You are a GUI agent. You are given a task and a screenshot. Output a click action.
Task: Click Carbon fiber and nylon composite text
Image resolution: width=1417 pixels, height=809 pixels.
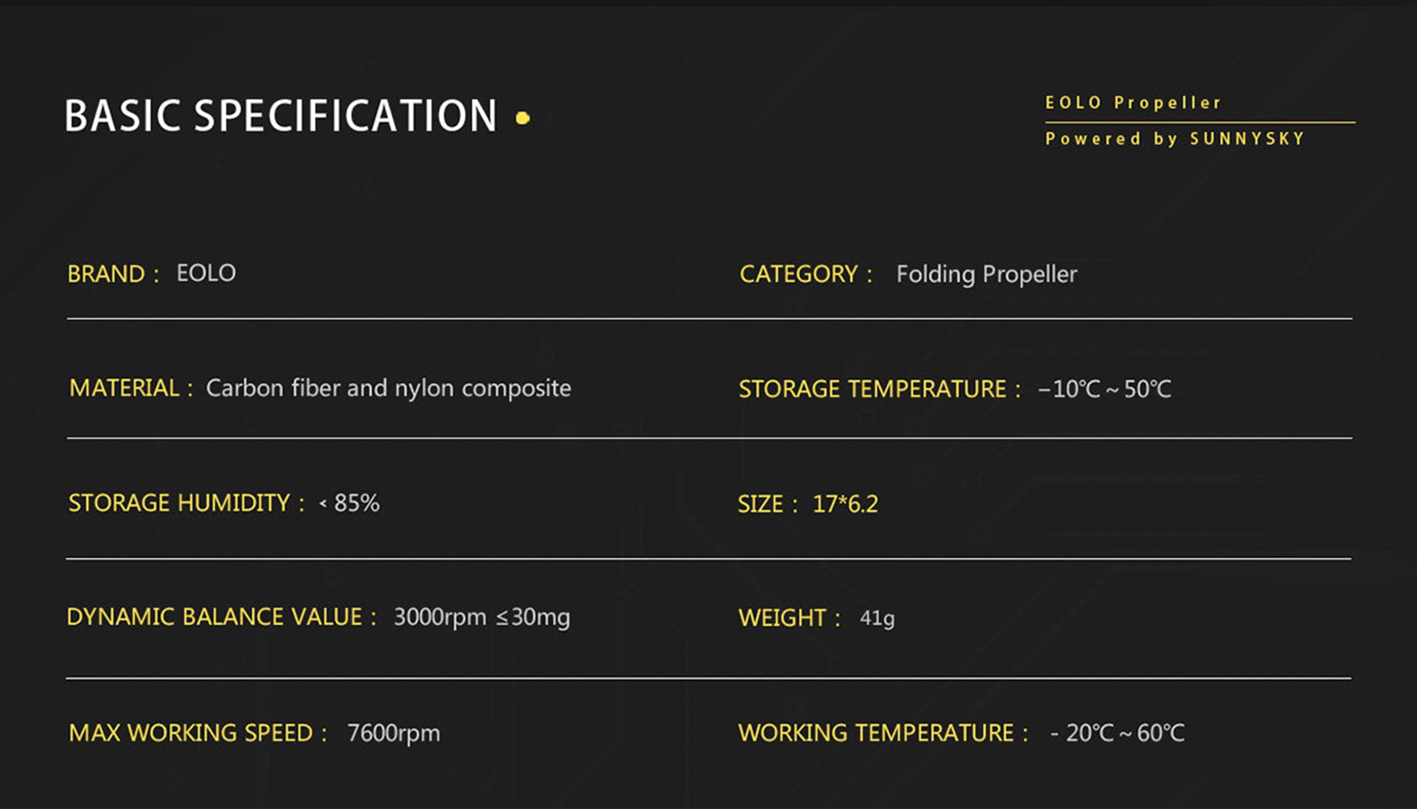pos(388,388)
